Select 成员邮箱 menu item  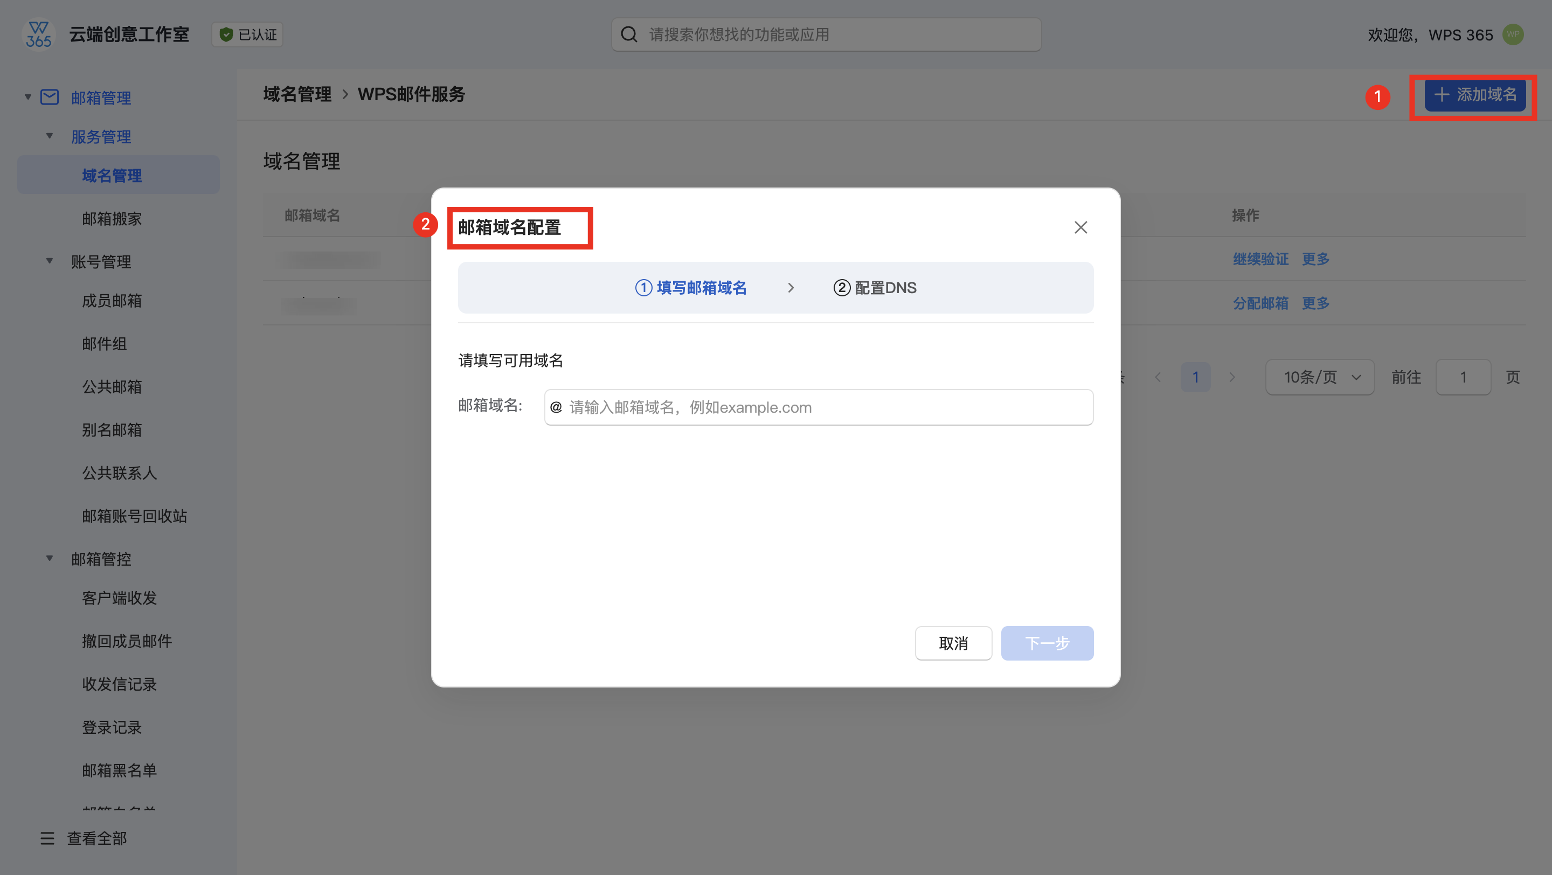[112, 301]
